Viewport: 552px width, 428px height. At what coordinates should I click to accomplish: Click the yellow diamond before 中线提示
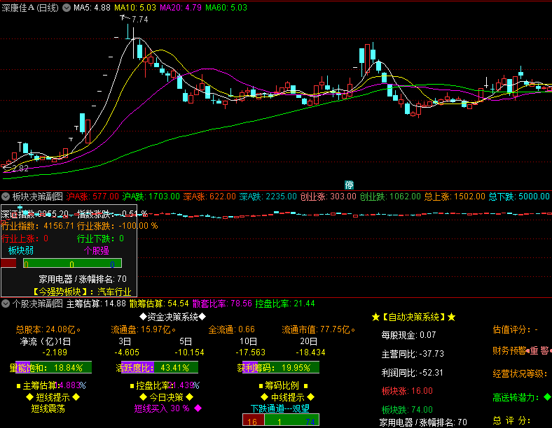264,397
